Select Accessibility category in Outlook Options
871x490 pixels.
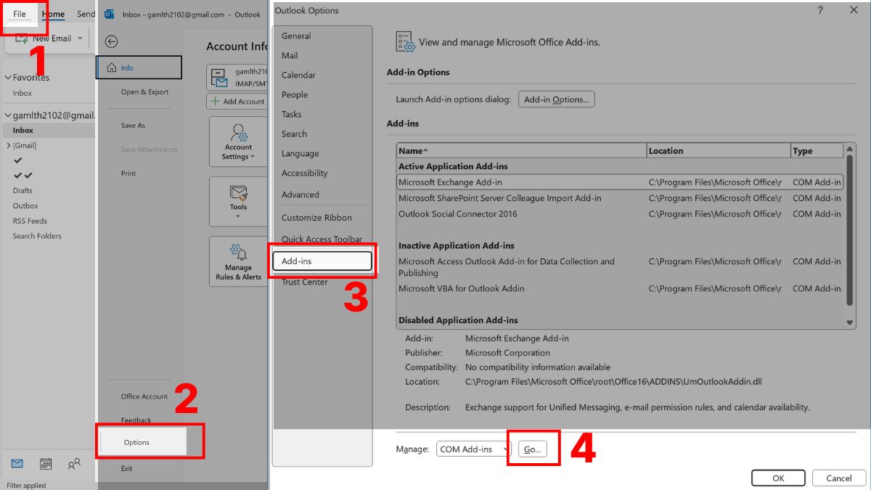pos(305,173)
